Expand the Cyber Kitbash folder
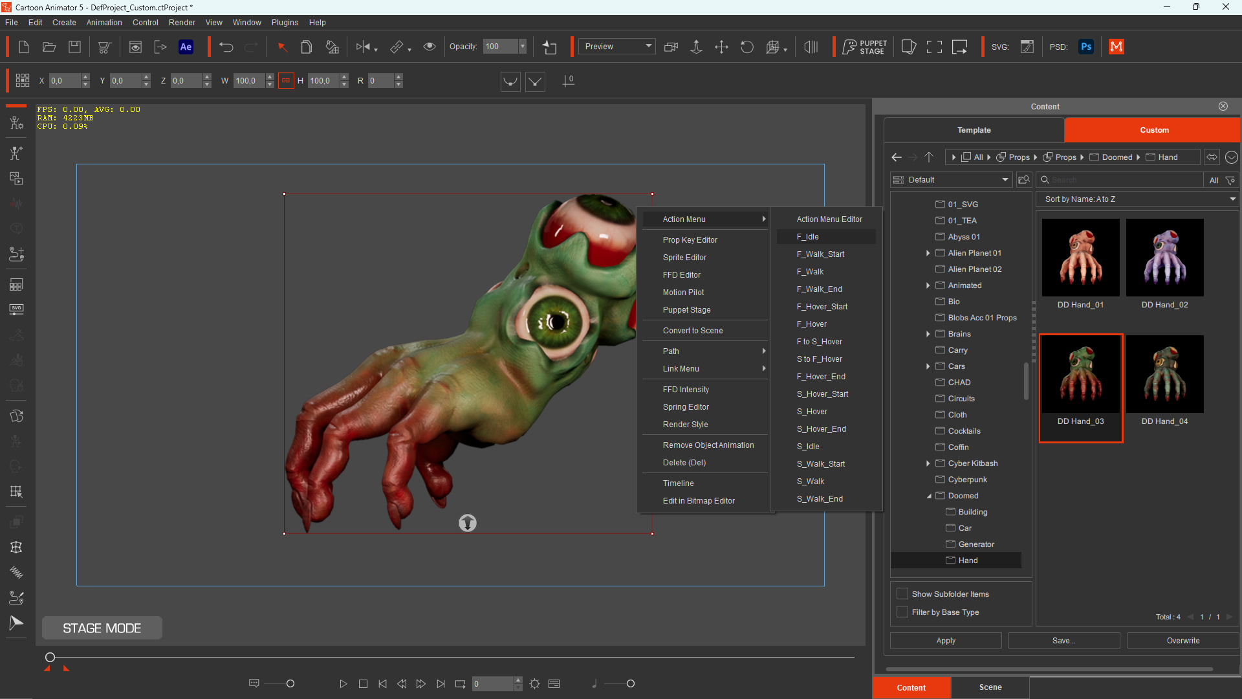This screenshot has width=1242, height=699. [928, 463]
